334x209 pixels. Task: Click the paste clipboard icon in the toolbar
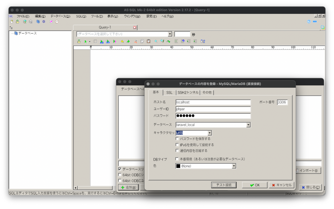point(149,41)
